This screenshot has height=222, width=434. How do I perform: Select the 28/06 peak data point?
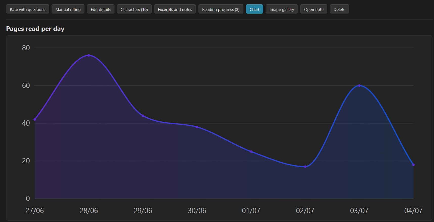click(x=89, y=55)
